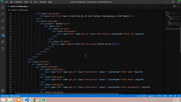181x102 pixels.
Task: Select the search-in-textbox.php editor tab
Action: tap(18, 6)
